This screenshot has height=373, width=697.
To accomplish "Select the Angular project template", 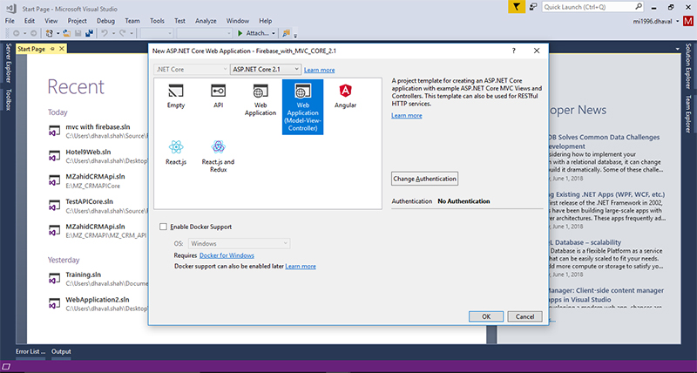I will point(345,94).
